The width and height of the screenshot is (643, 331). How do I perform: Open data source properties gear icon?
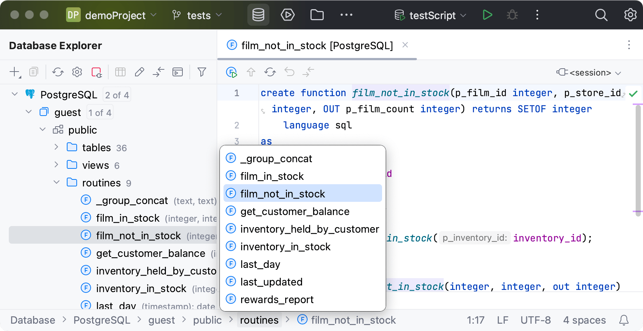pyautogui.click(x=77, y=72)
